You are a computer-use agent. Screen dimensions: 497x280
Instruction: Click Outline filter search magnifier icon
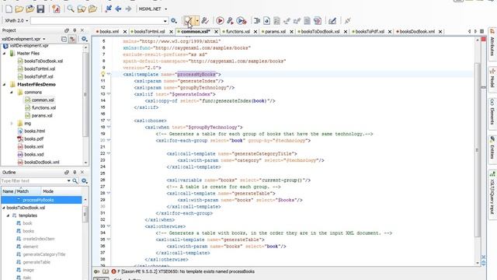[75, 180]
